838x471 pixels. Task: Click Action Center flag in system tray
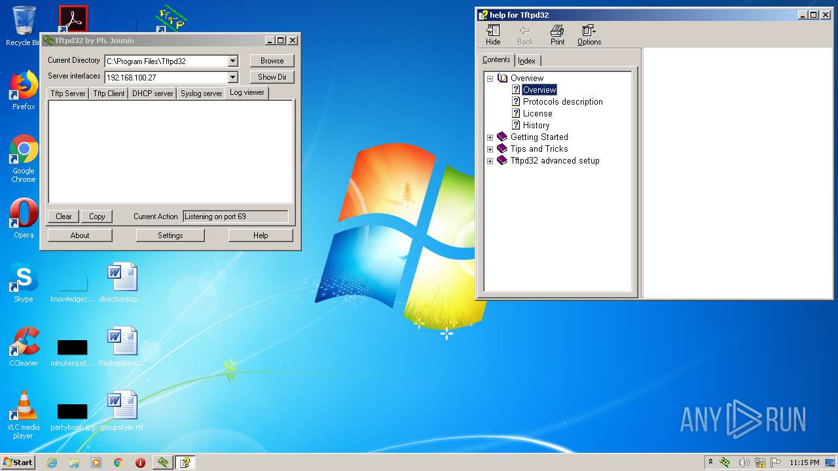pyautogui.click(x=776, y=462)
